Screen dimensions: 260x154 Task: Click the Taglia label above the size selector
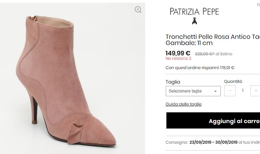tap(173, 82)
